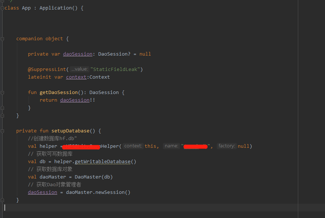Select the "StaticFieldLeak" string literal
The width and height of the screenshot is (325, 218).
coord(117,69)
